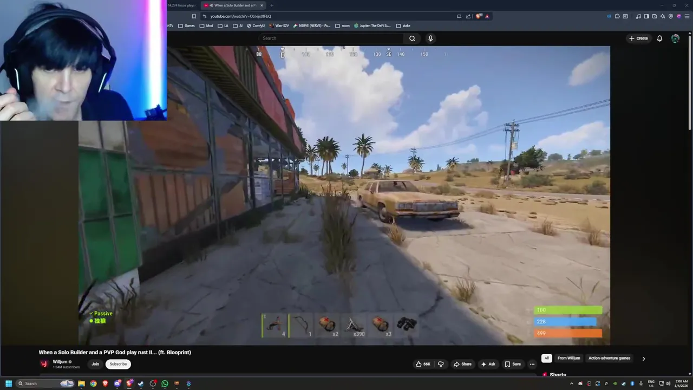Click the address bar URL
Image resolution: width=693 pixels, height=390 pixels.
coord(241,16)
